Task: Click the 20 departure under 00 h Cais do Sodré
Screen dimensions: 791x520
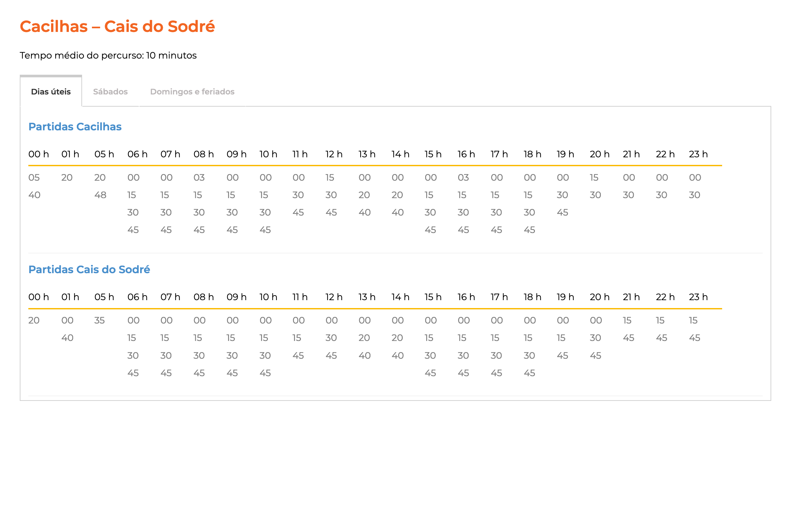Action: pos(34,321)
